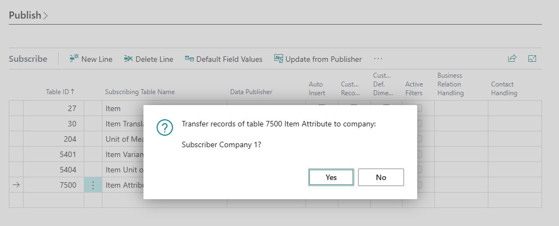Click Subscribing Table Name column header
The image size is (559, 226).
[140, 92]
